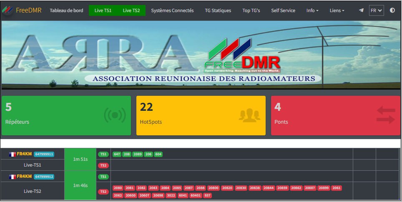Click the ID badge 647999912
The width and height of the screenshot is (402, 202).
point(44,177)
